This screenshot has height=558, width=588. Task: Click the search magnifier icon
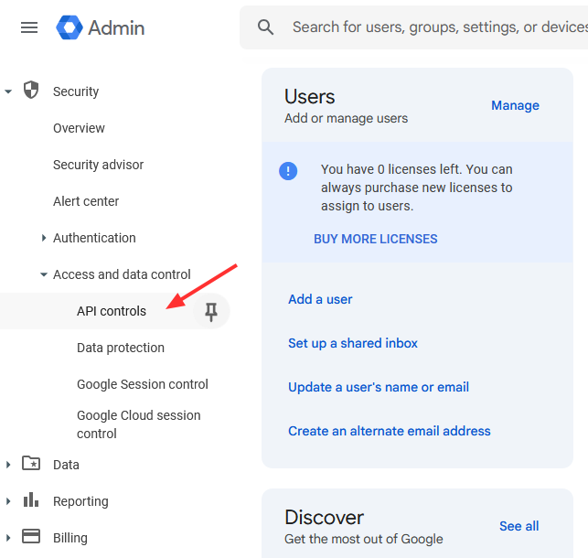coord(266,27)
